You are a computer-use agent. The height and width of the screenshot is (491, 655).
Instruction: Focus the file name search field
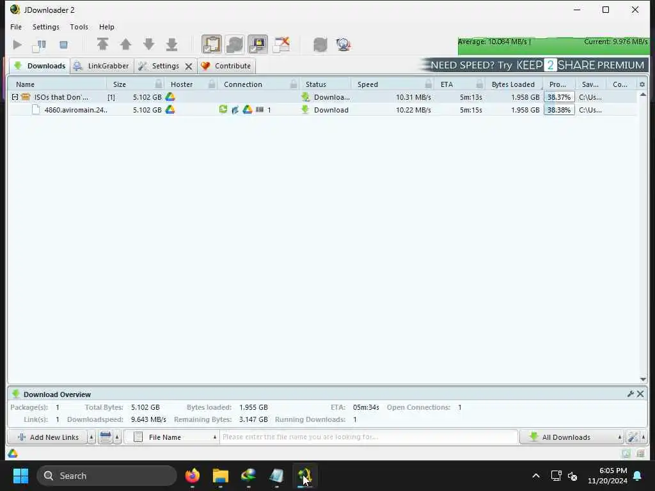(369, 437)
